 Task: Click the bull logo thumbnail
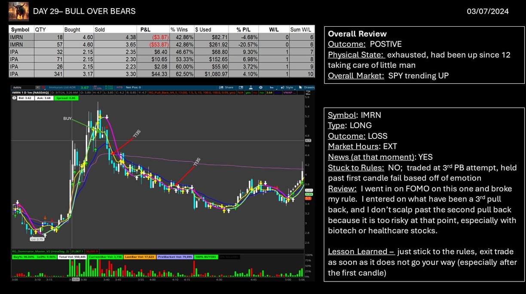coord(19,12)
